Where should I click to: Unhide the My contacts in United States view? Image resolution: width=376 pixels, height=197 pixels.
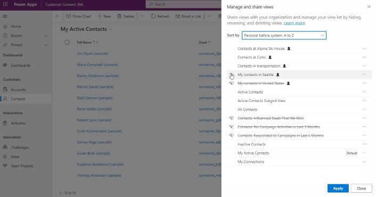(x=231, y=83)
